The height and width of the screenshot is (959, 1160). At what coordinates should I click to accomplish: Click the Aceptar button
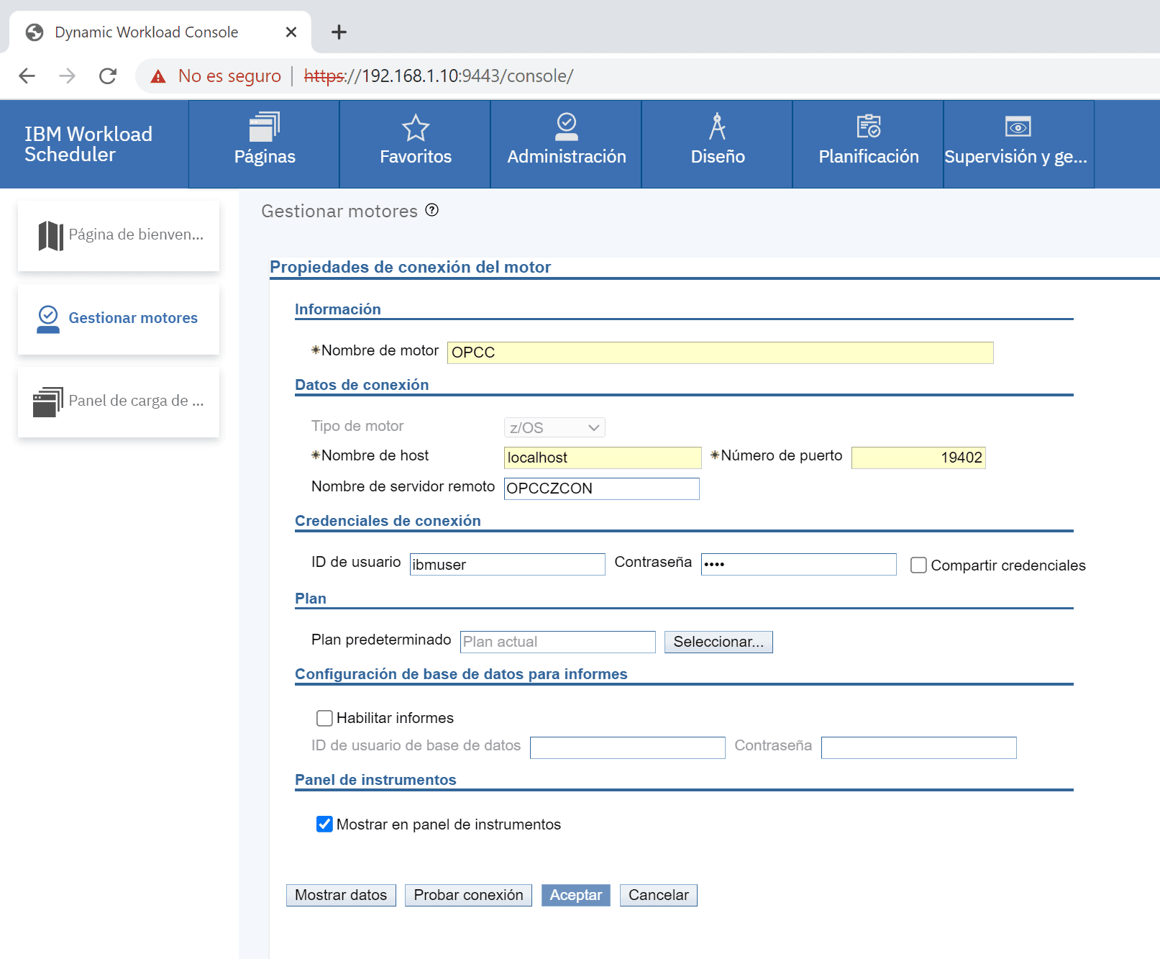tap(576, 895)
